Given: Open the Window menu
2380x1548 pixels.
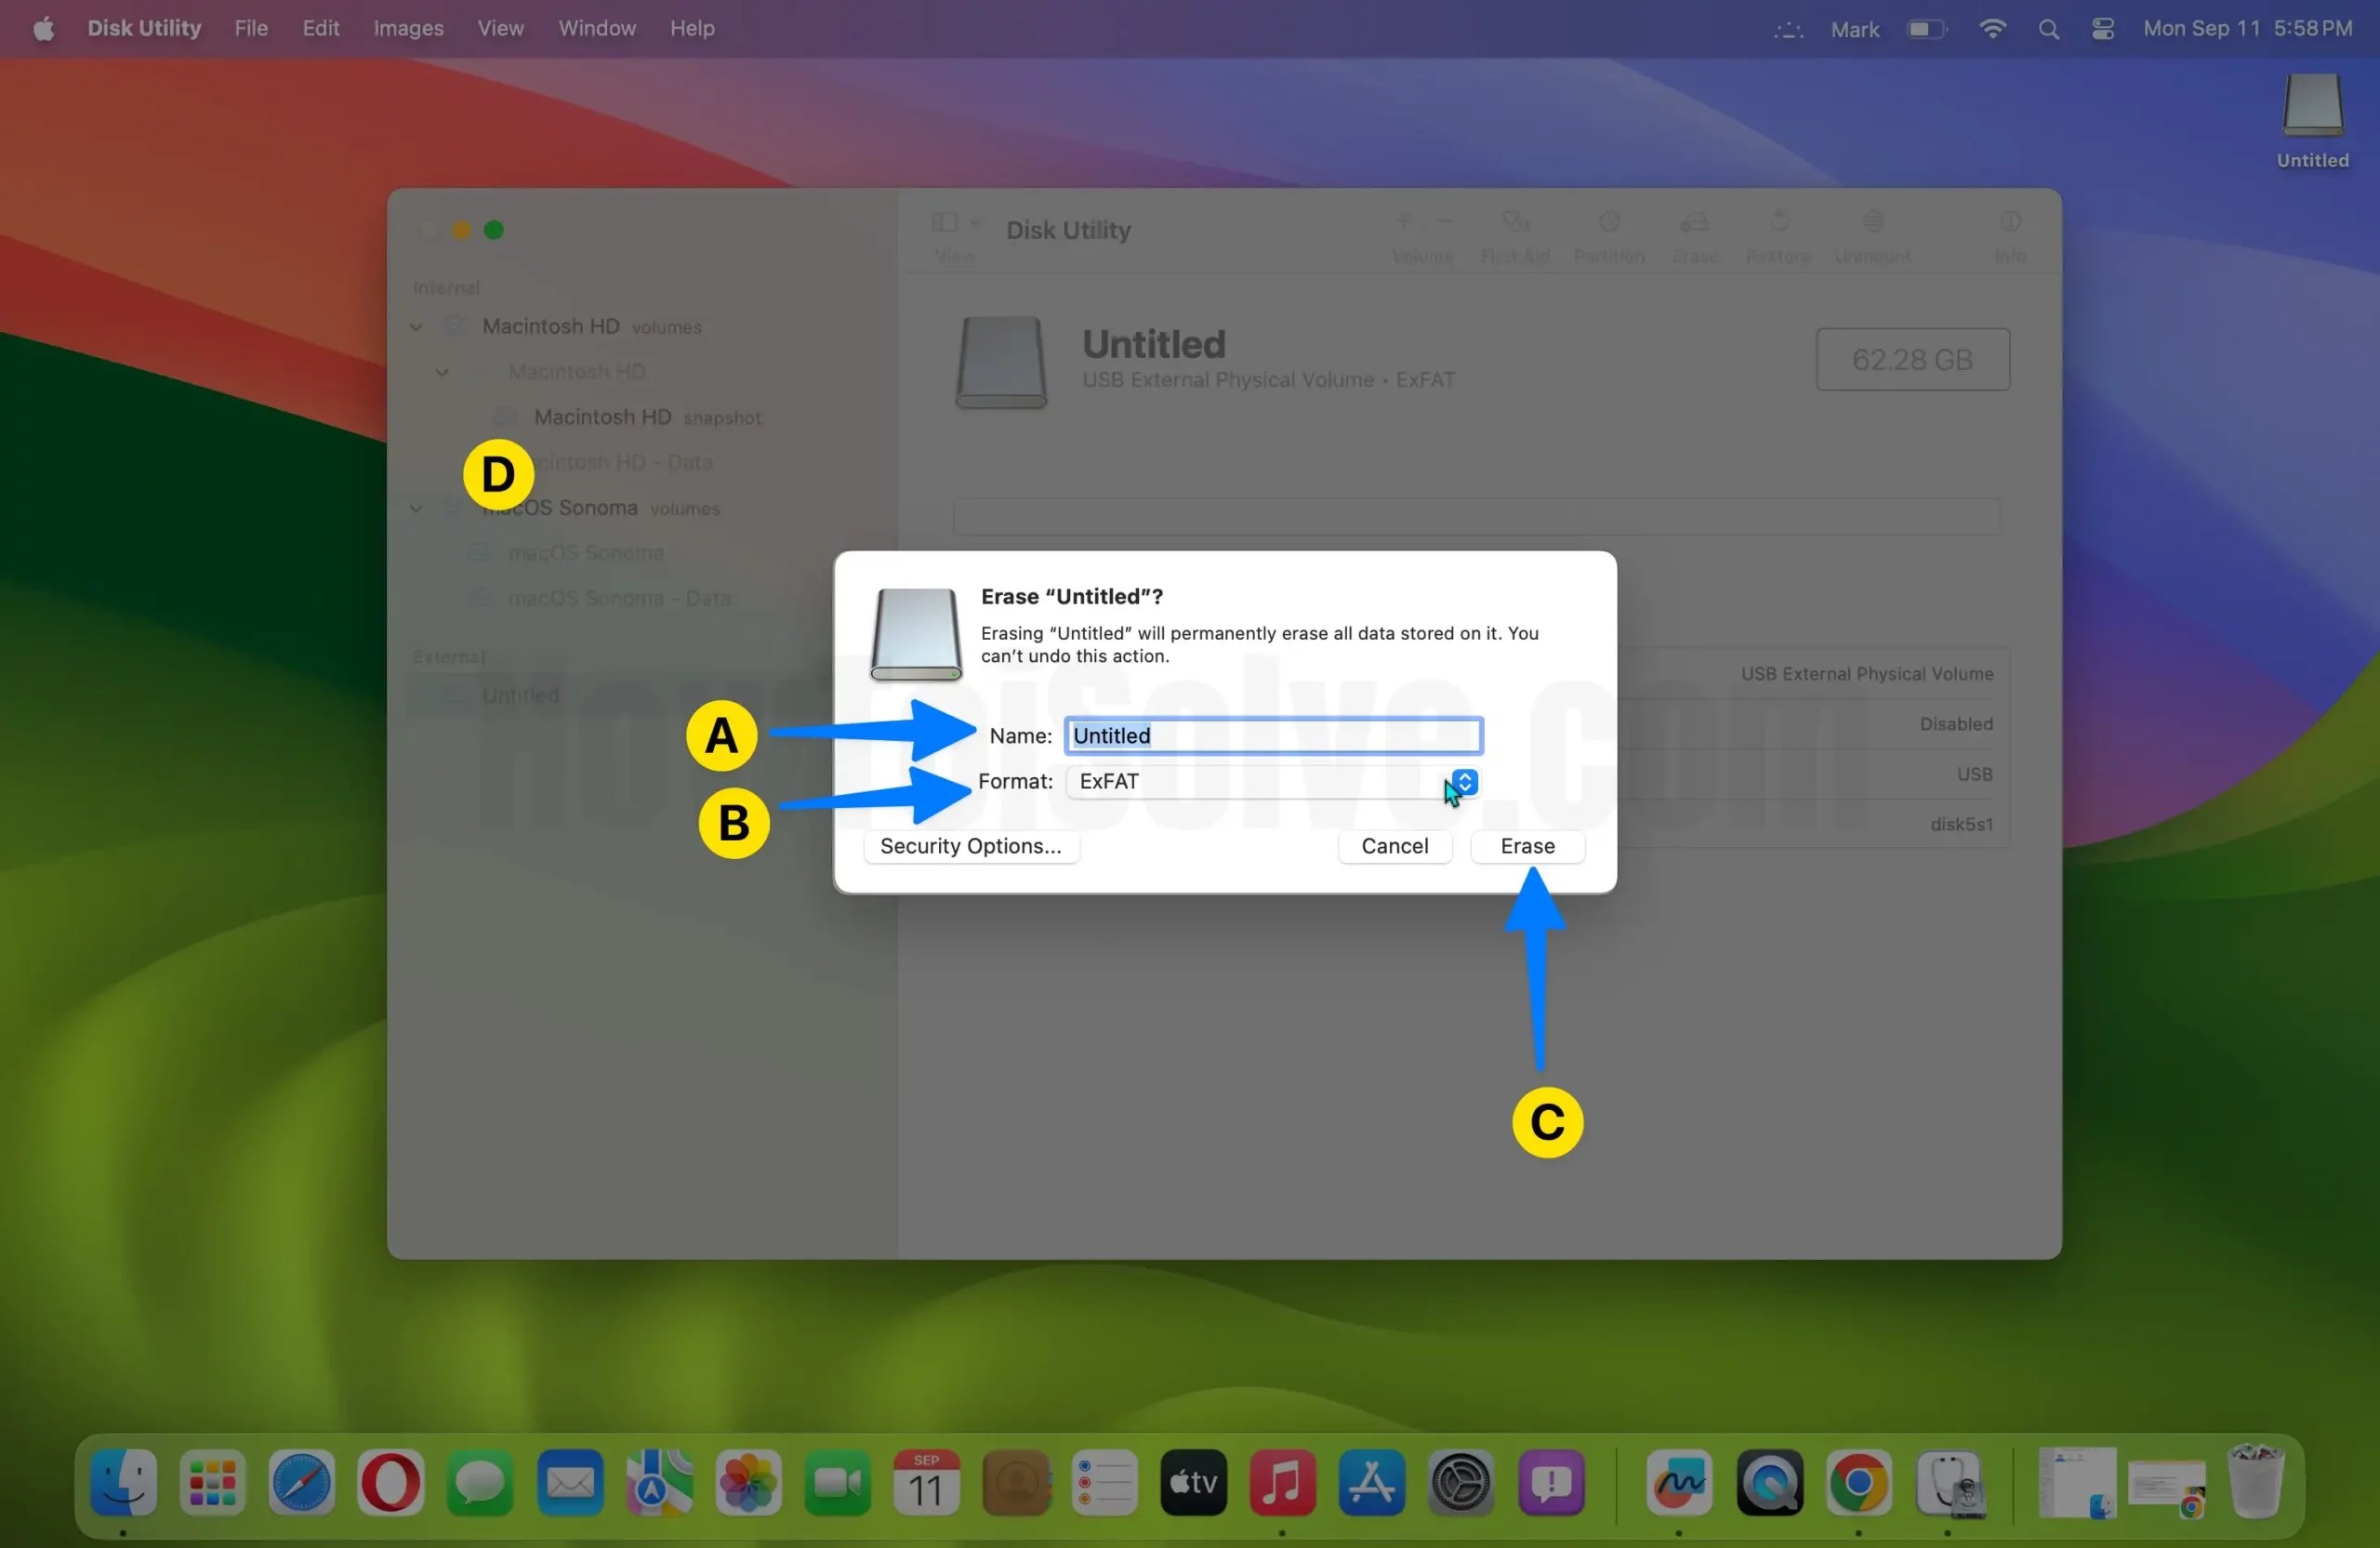Looking at the screenshot, I should 596,28.
